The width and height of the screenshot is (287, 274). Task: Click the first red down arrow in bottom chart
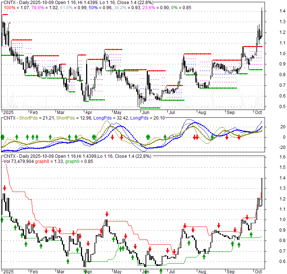[x=4, y=188]
